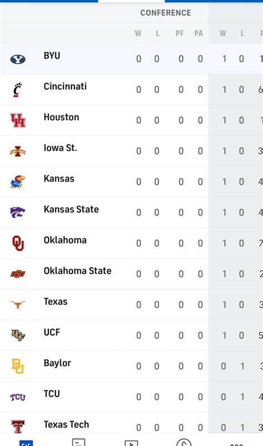
Task: Select the highlighted top tab indicator
Action: click(131, 1)
